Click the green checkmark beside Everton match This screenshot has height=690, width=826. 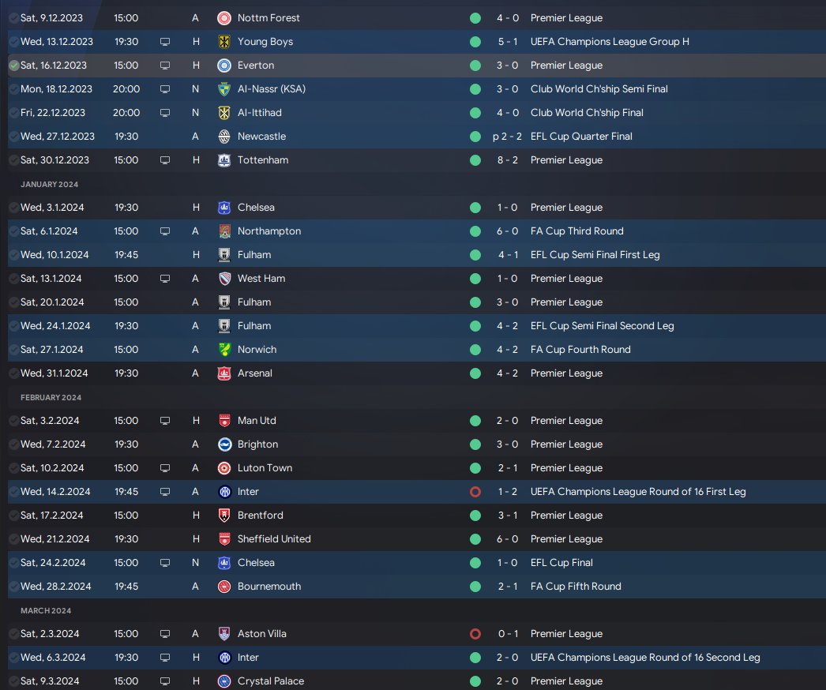[x=14, y=65]
